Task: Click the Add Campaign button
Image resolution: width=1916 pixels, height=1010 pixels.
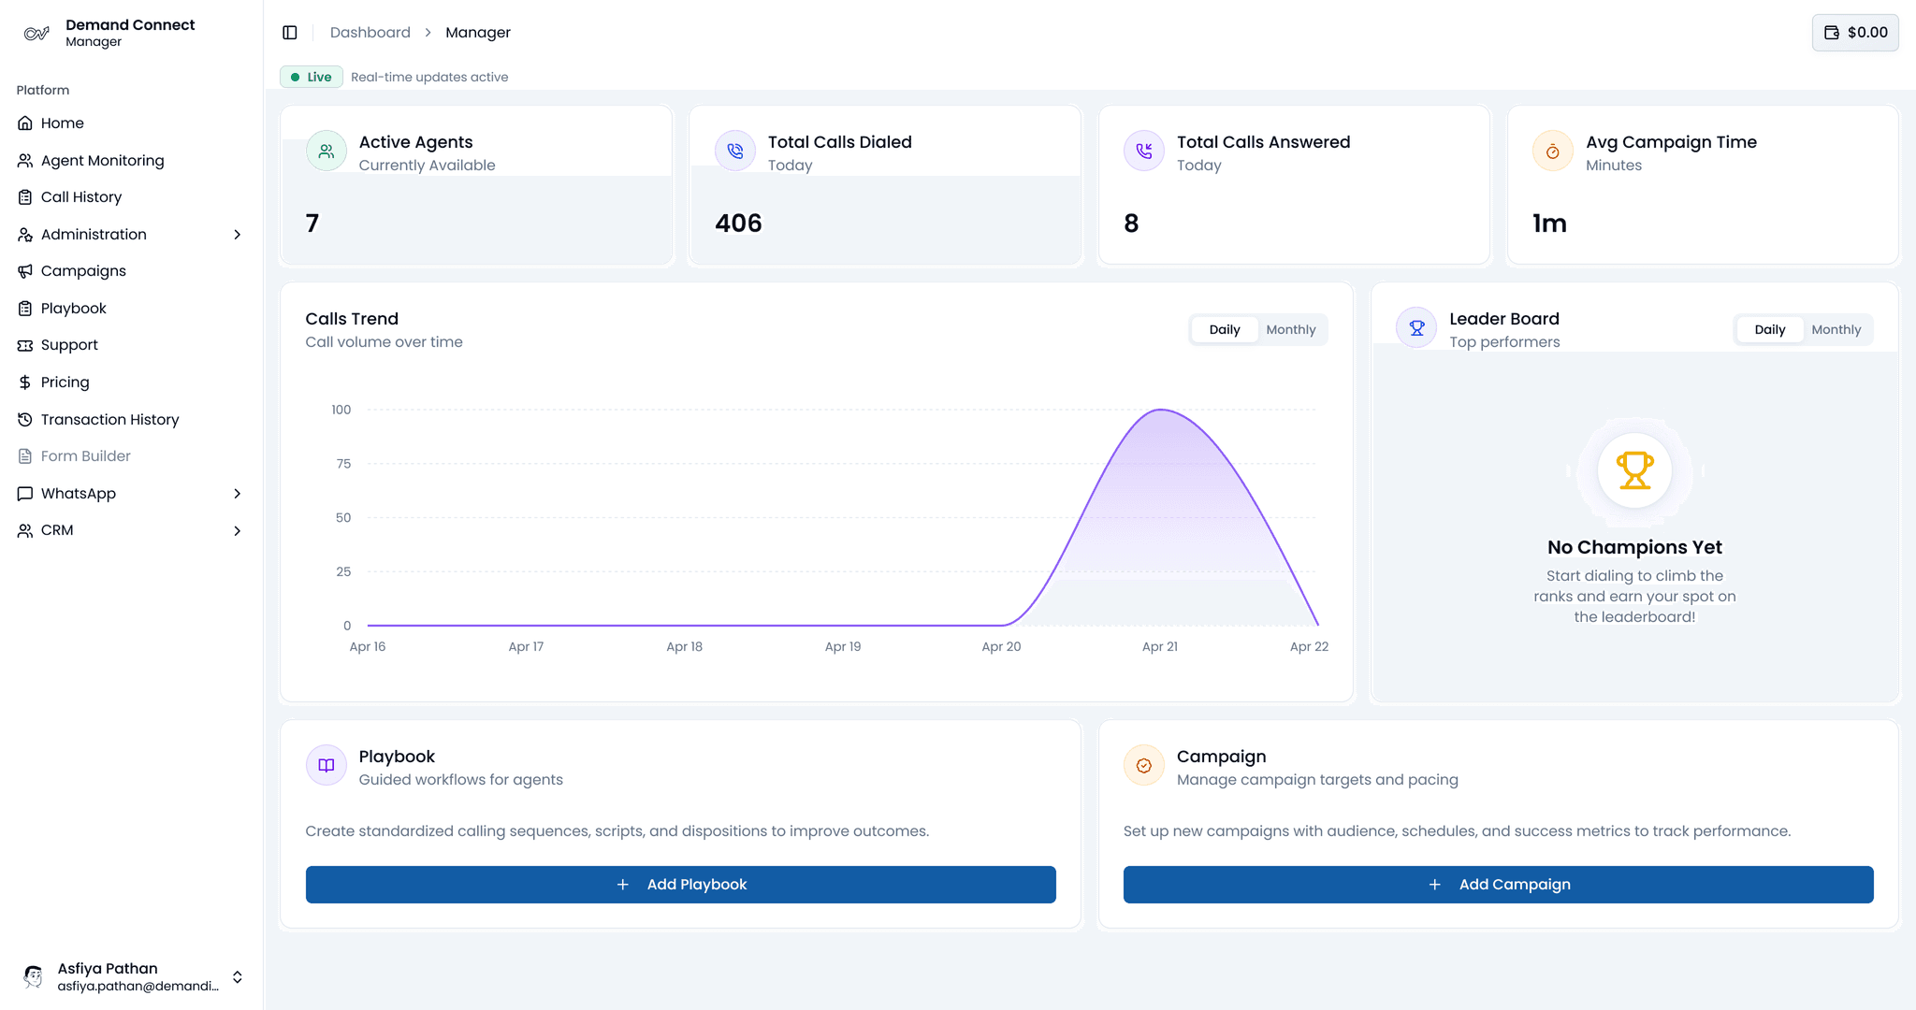Action: (x=1499, y=885)
